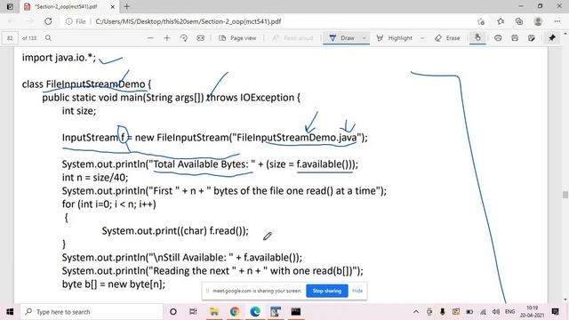This screenshot has height=320, width=569.
Task: Open Task View
Action: coord(193,312)
